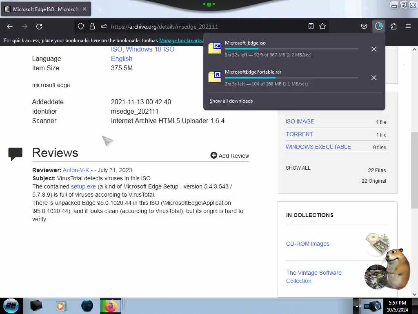The width and height of the screenshot is (418, 314).
Task: Open the Windows Start button
Action: 11,306
